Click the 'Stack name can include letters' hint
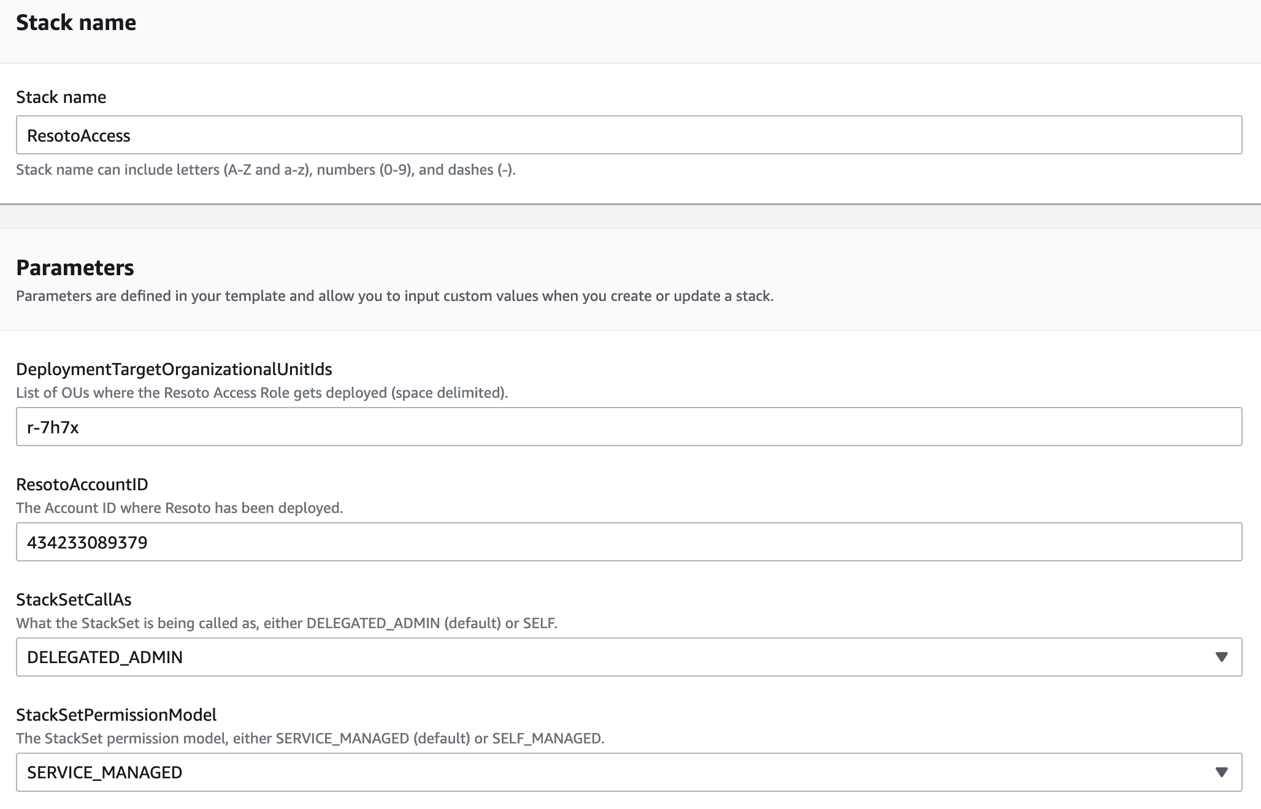The height and width of the screenshot is (809, 1261). (x=266, y=170)
